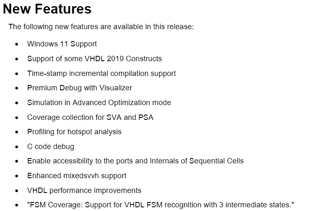This screenshot has width=323, height=211.
Task: Click the word Visualizer
Action: tap(115, 88)
